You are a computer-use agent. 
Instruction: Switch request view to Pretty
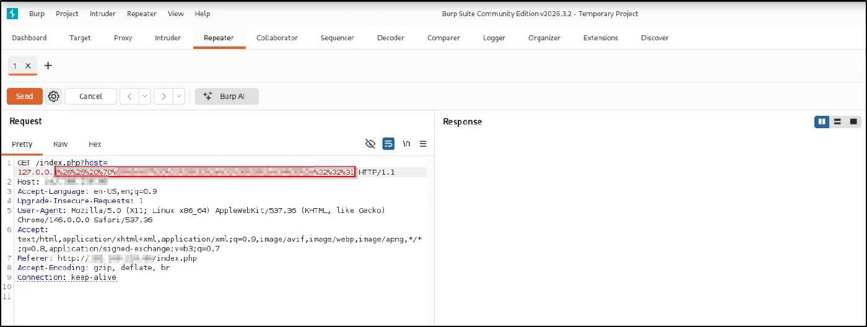22,144
